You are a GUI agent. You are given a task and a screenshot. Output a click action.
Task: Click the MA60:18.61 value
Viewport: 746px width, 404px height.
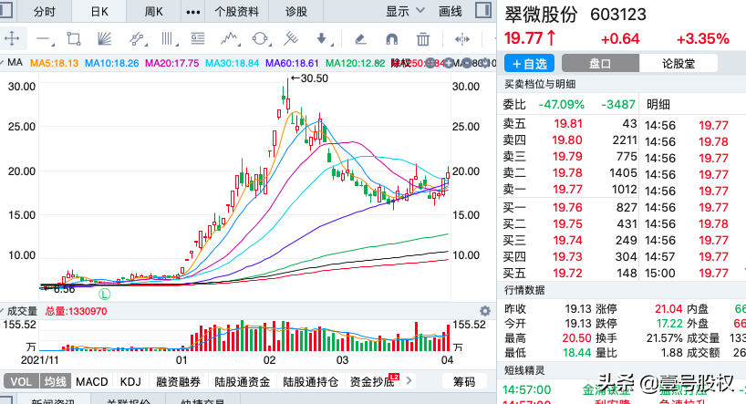tap(292, 63)
